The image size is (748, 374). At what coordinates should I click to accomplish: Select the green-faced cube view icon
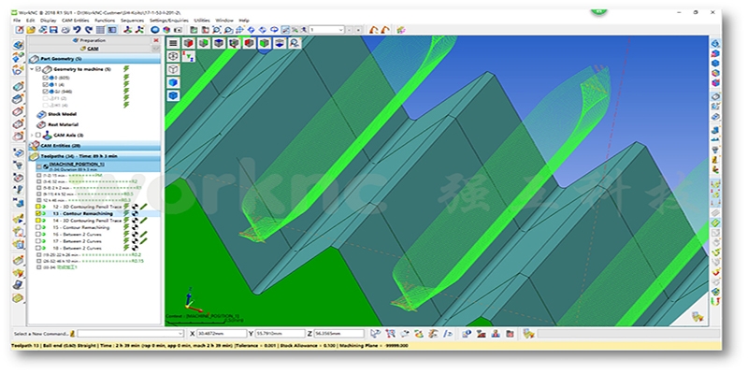click(x=204, y=43)
